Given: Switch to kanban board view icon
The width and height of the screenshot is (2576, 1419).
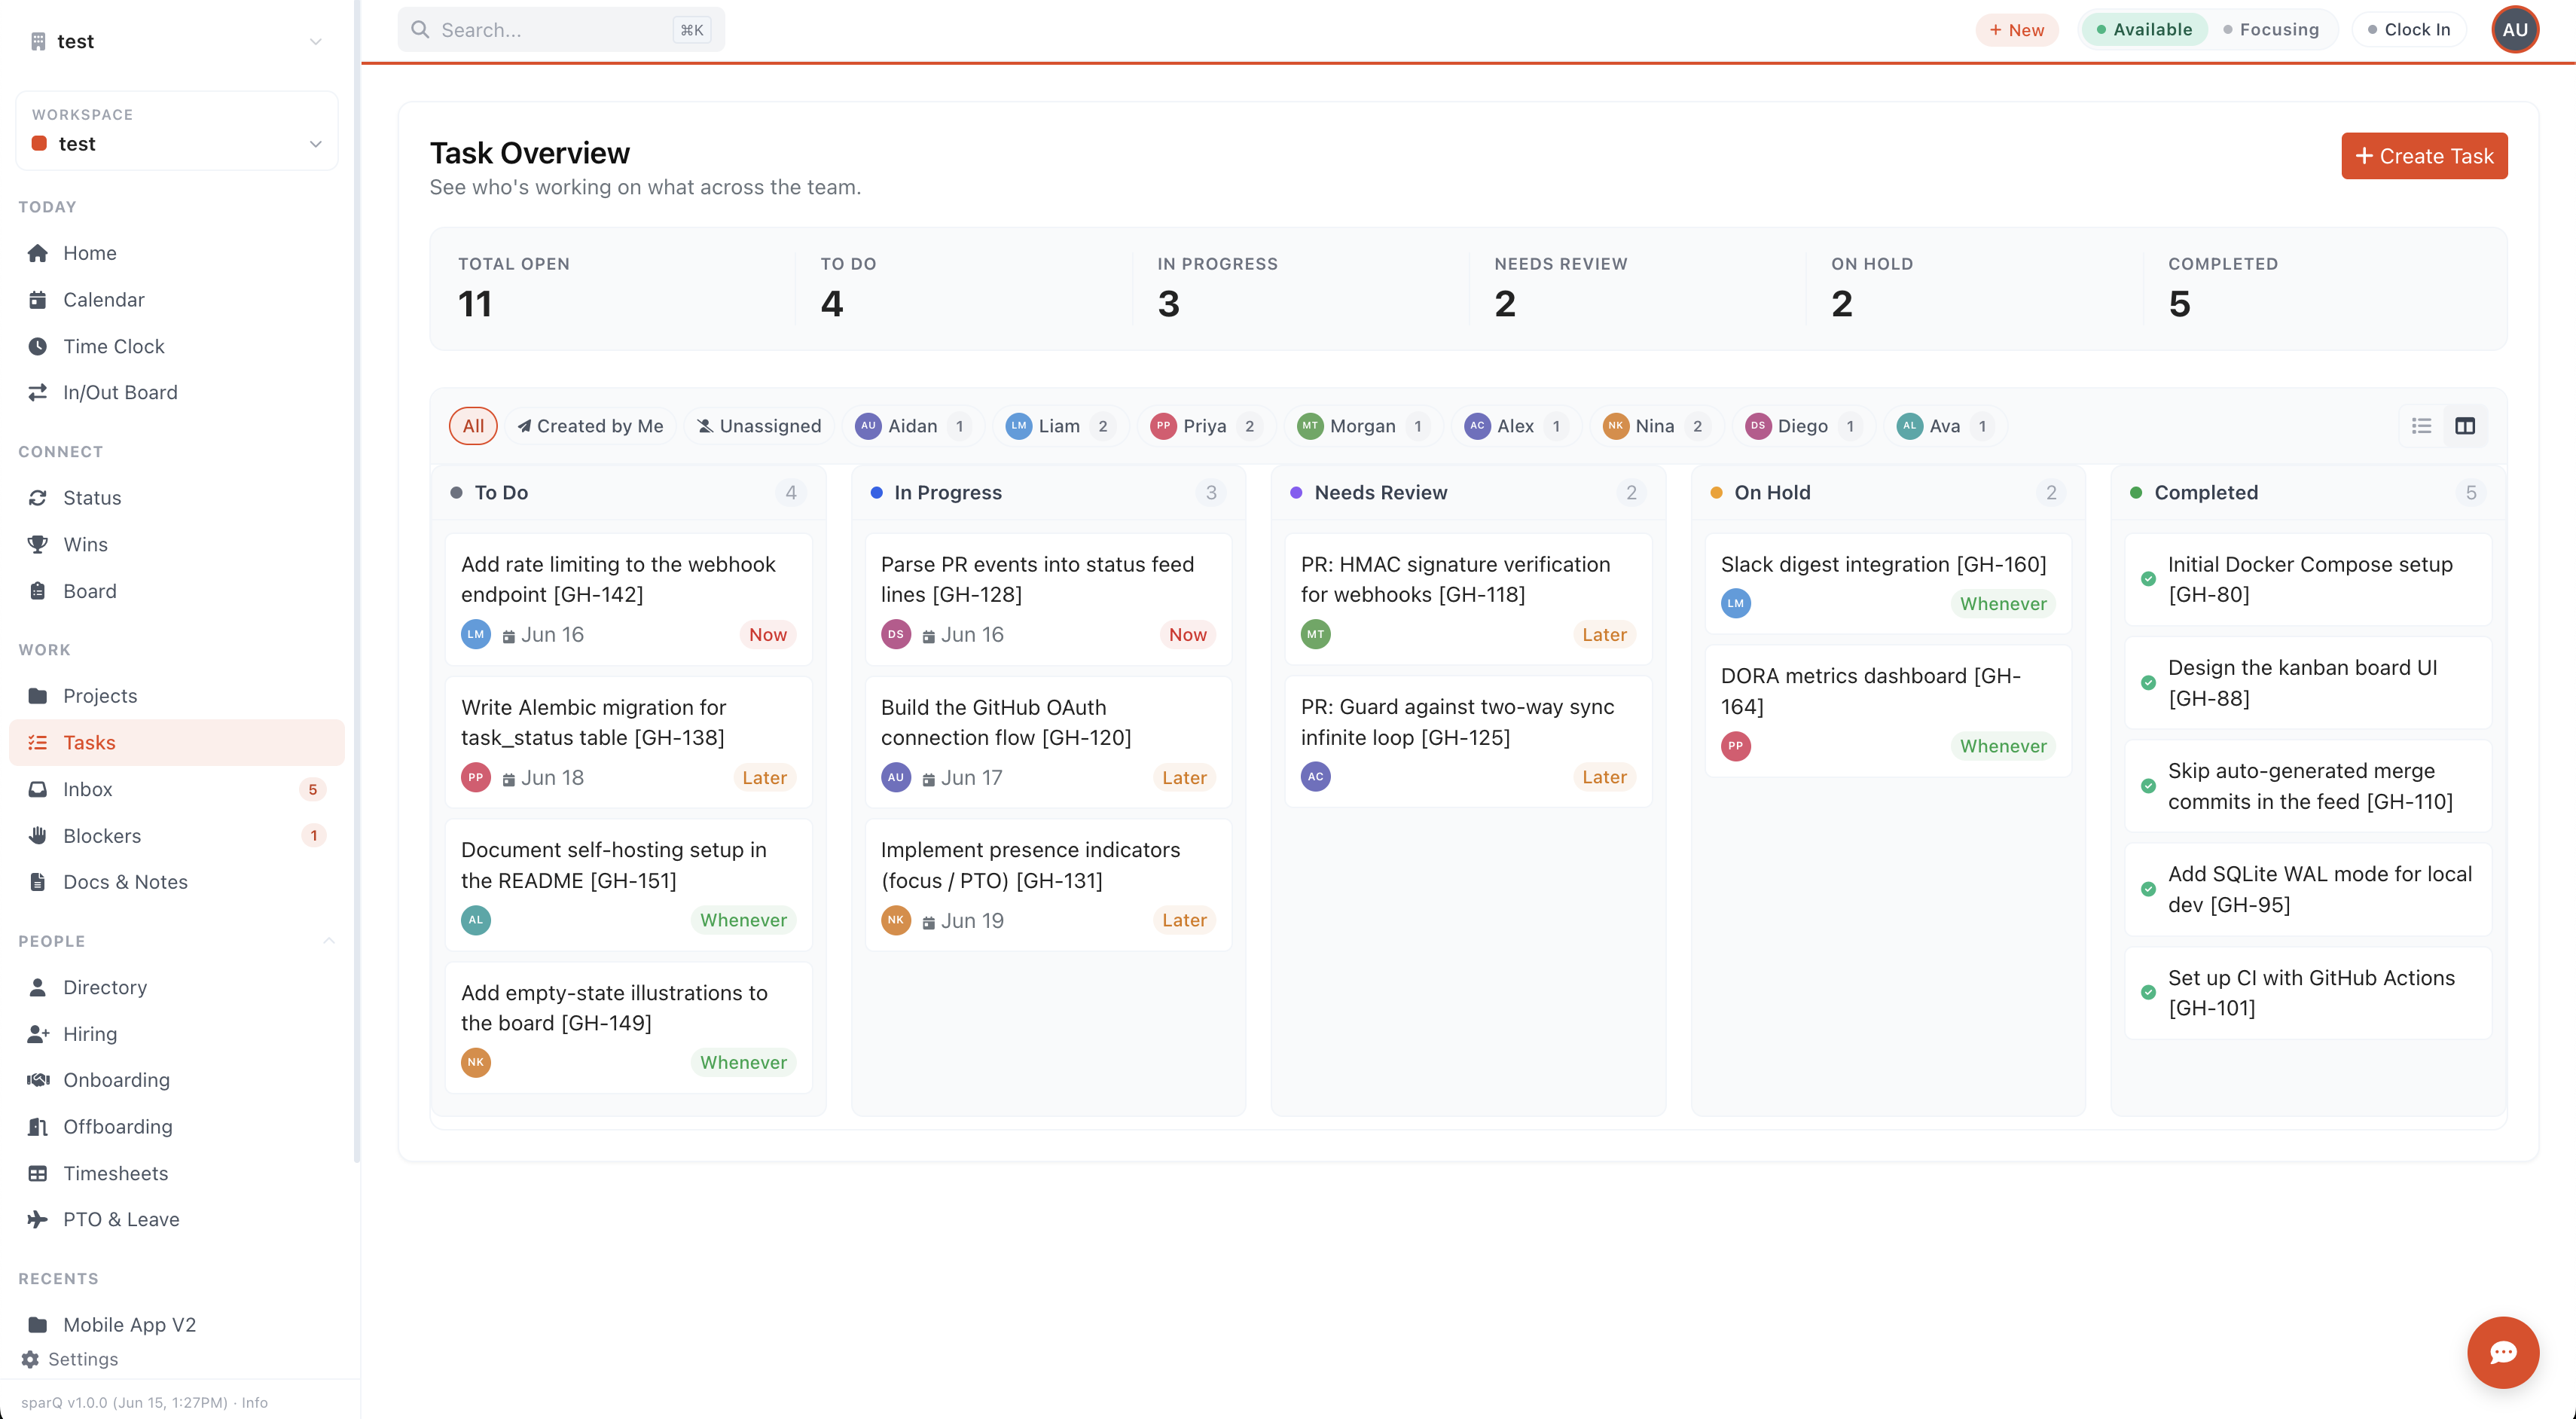Looking at the screenshot, I should point(2465,426).
